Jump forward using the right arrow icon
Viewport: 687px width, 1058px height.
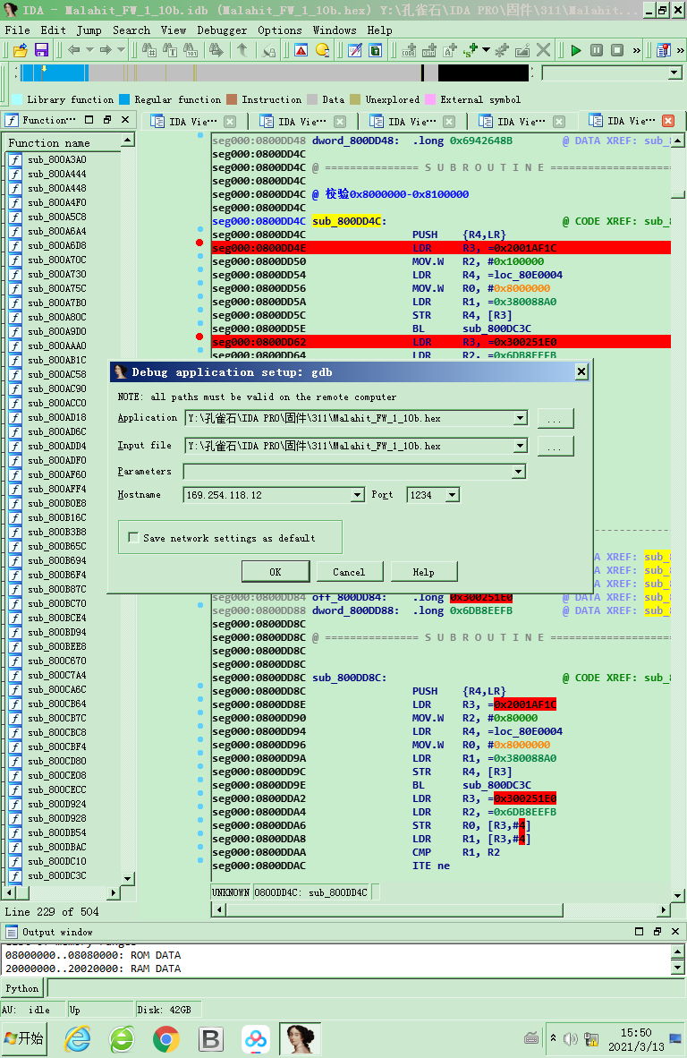106,50
